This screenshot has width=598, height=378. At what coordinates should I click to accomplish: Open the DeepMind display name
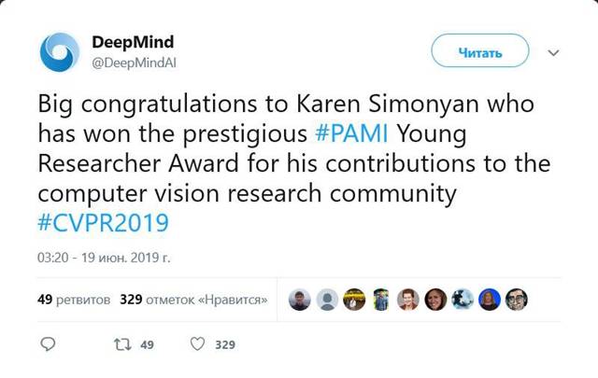132,43
